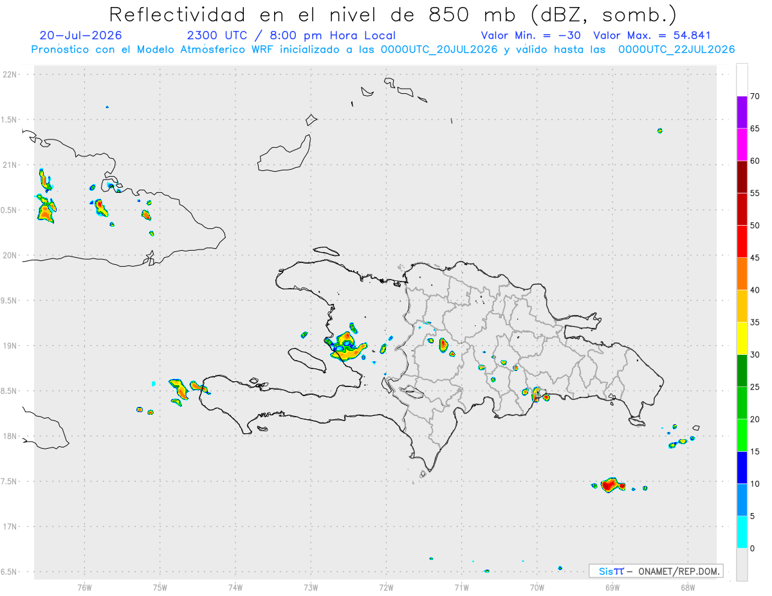Click the '2300 UTC / 8:00 pm Hora Local' time label
The width and height of the screenshot is (772, 596).
tap(291, 35)
